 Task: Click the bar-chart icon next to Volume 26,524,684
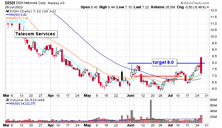(x=8, y=100)
